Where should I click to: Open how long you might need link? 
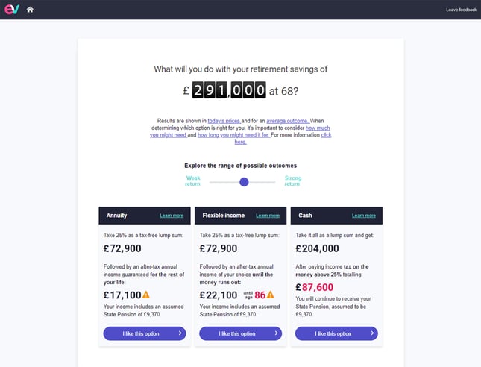[x=233, y=135]
